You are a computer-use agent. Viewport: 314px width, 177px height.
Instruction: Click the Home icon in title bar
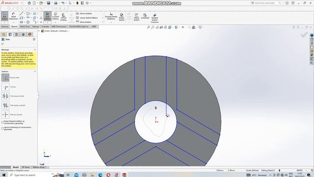[x=29, y=3]
